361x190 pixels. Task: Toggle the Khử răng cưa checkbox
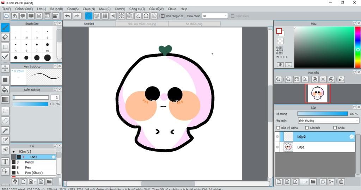163,16
